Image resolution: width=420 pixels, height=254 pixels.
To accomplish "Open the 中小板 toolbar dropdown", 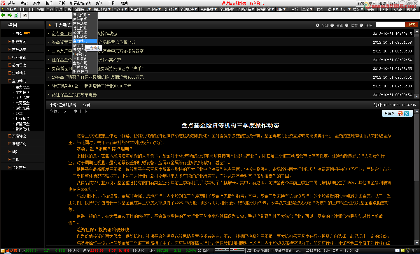I will tap(154, 9).
